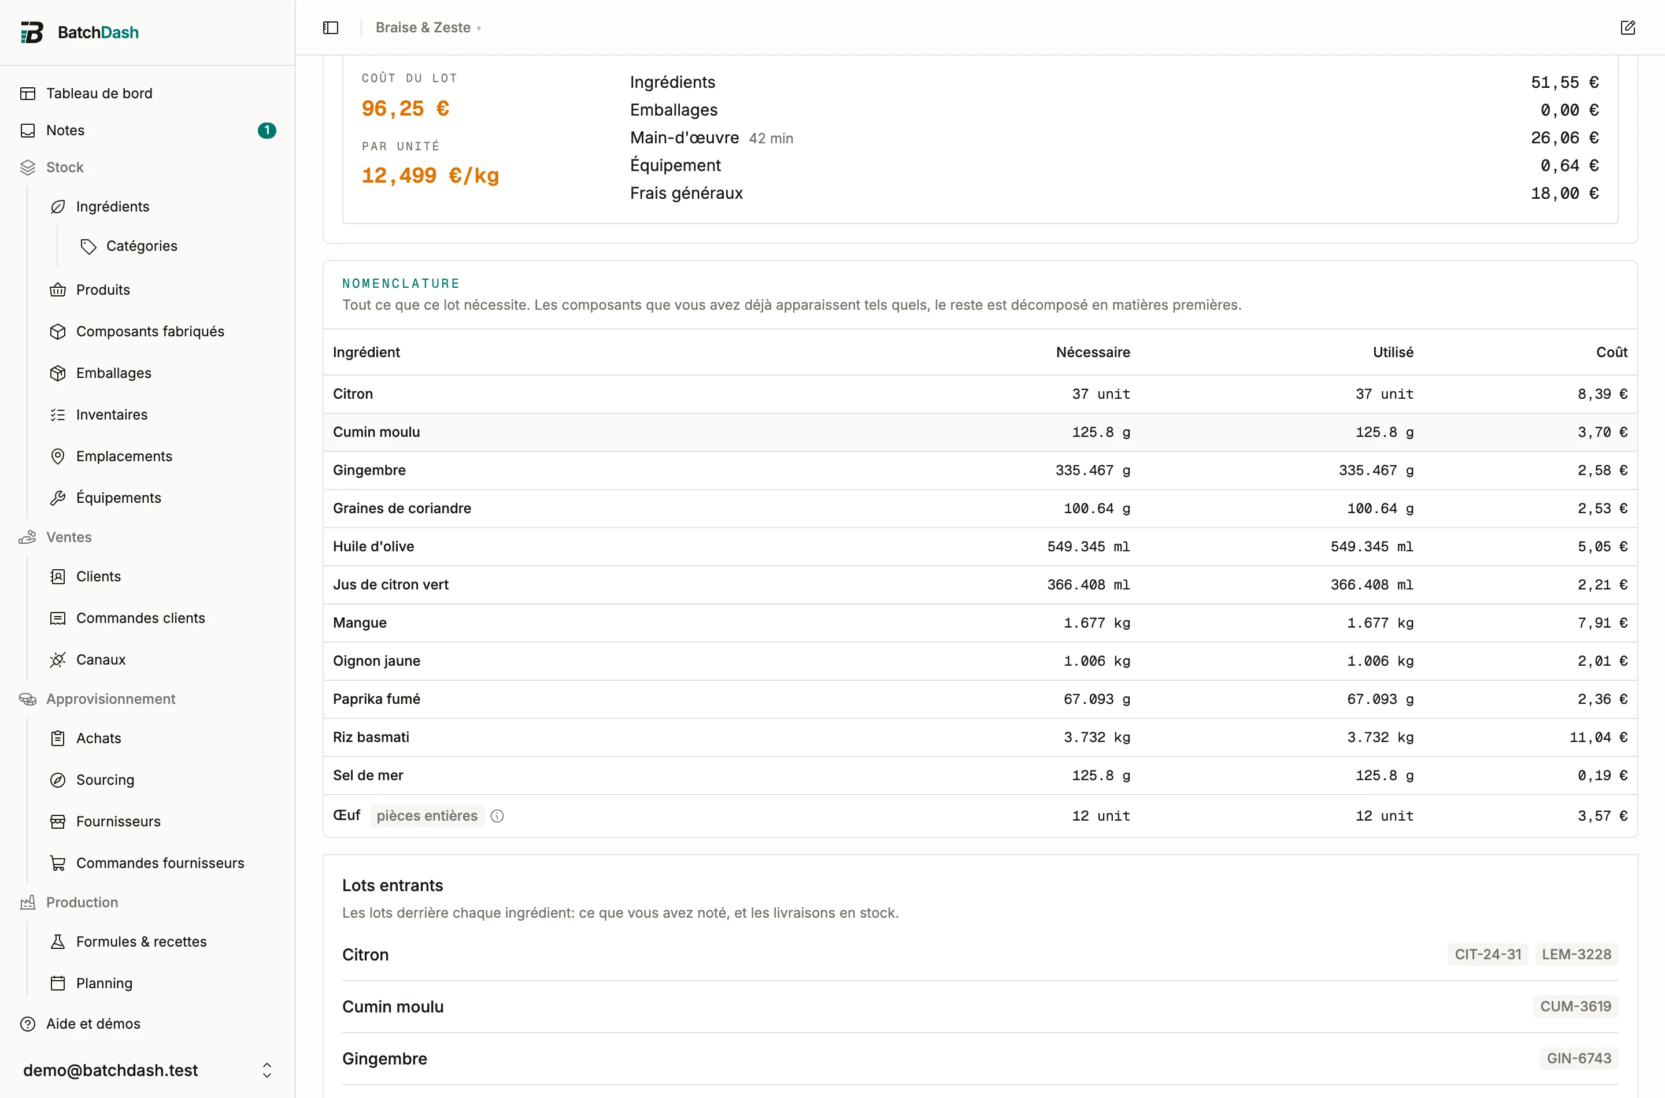Click the Paprika fumé ingredient name
This screenshot has height=1098, width=1665.
click(x=376, y=699)
